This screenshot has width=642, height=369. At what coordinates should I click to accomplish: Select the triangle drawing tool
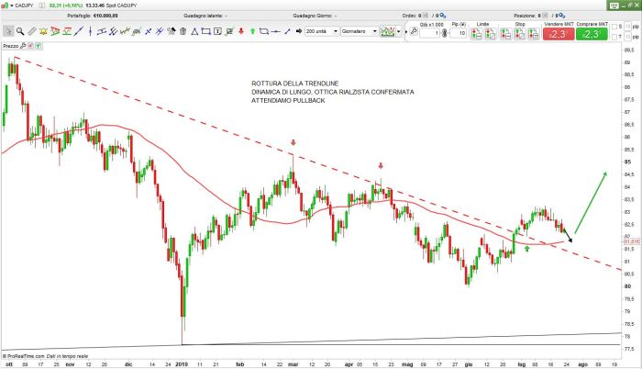(x=194, y=31)
